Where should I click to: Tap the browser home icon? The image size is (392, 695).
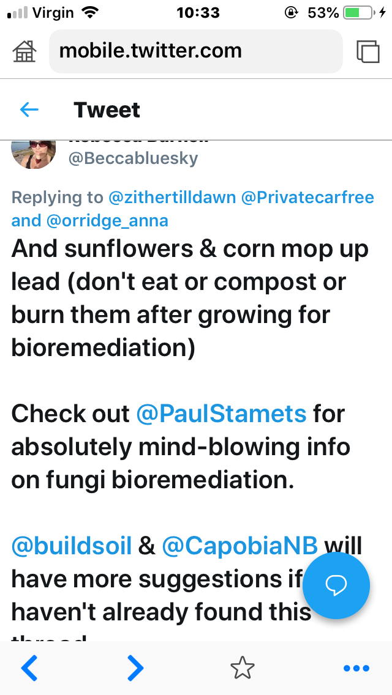pos(24,51)
